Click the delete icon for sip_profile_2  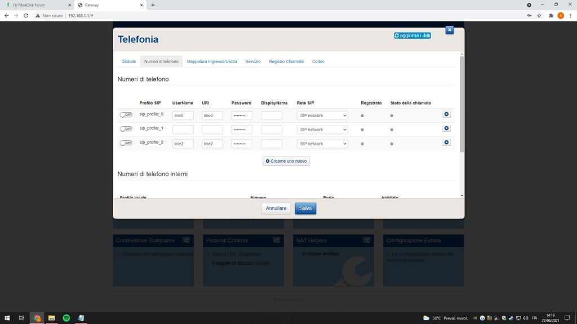coord(446,142)
